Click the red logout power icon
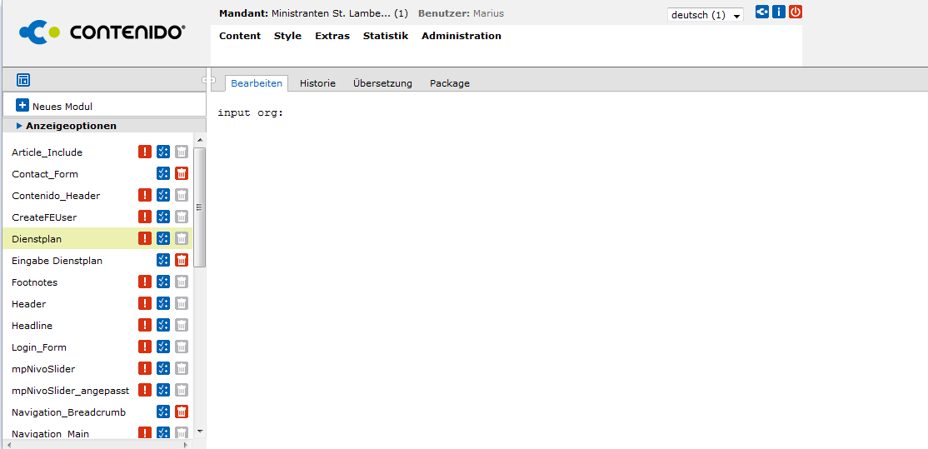Viewport: 928px width, 449px height. (796, 12)
